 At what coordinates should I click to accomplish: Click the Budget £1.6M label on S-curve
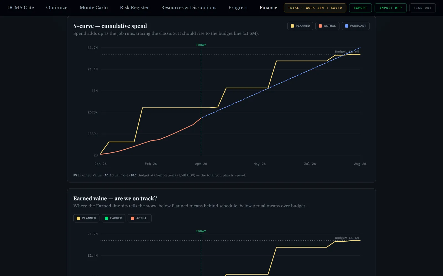(x=347, y=52)
